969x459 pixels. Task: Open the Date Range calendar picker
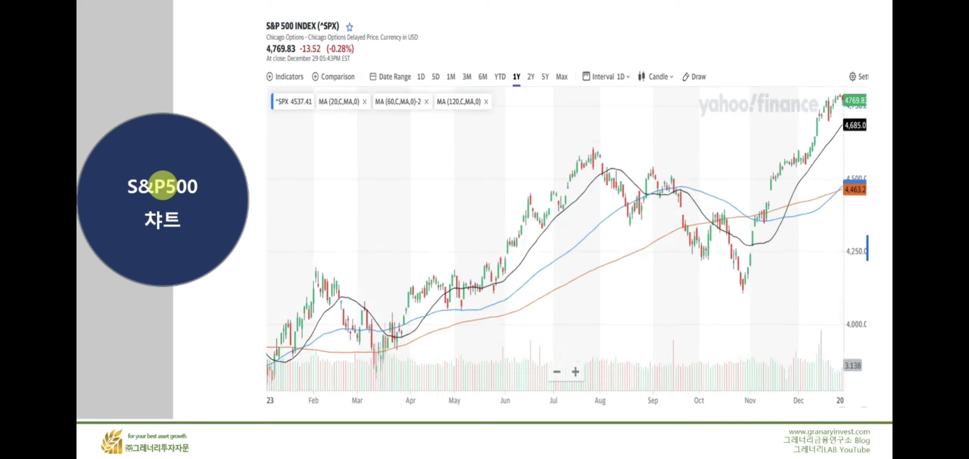[390, 76]
